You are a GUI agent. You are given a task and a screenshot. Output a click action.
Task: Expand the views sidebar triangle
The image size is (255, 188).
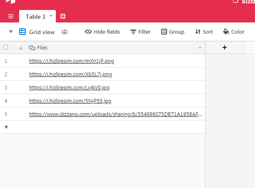[10, 32]
